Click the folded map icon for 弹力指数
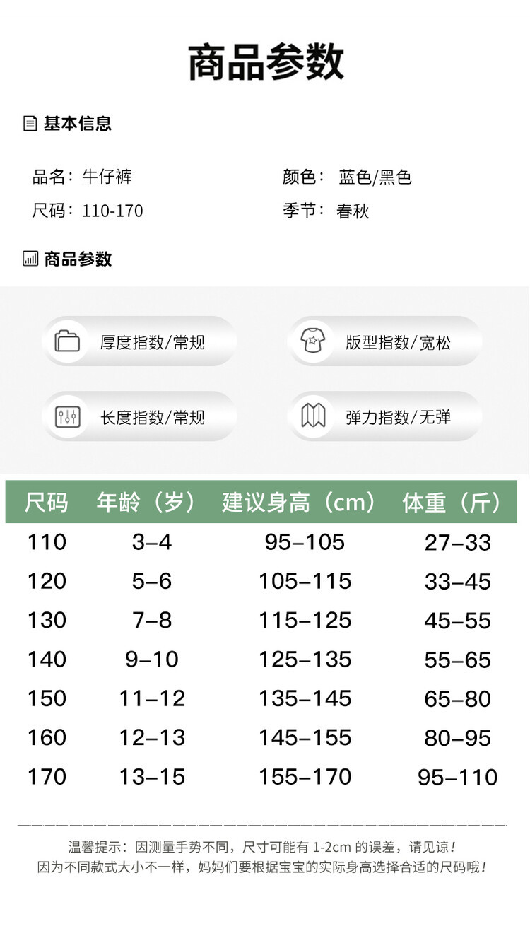Screen dimensions: 530x931 point(313,416)
